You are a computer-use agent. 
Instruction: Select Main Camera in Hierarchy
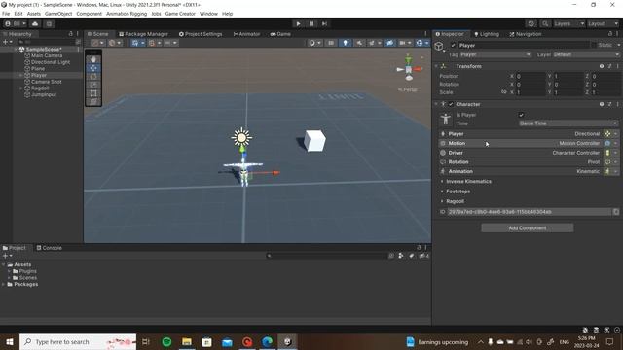(x=47, y=56)
